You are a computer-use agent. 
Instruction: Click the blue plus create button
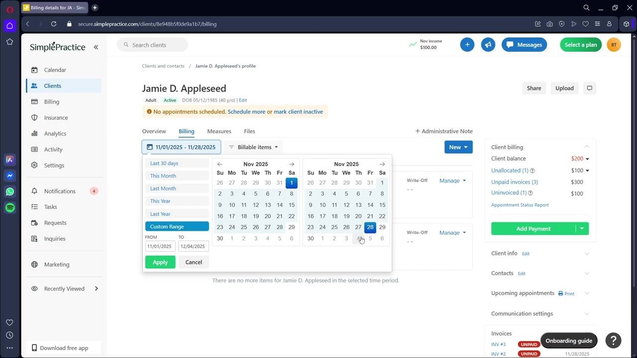tap(467, 45)
